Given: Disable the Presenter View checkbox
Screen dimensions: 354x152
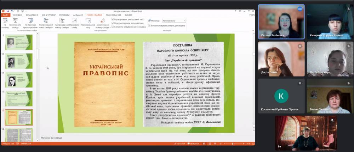Looking at the screenshot, I should pos(149,26).
